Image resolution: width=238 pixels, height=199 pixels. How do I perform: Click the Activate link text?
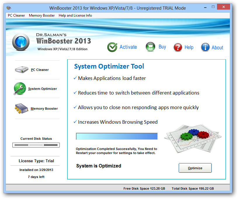128,47
